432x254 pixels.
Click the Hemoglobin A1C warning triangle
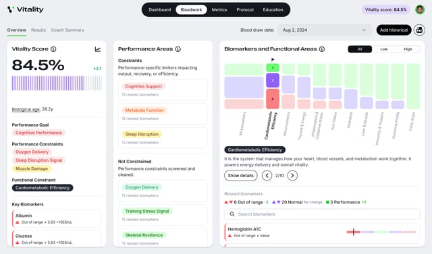(x=230, y=236)
